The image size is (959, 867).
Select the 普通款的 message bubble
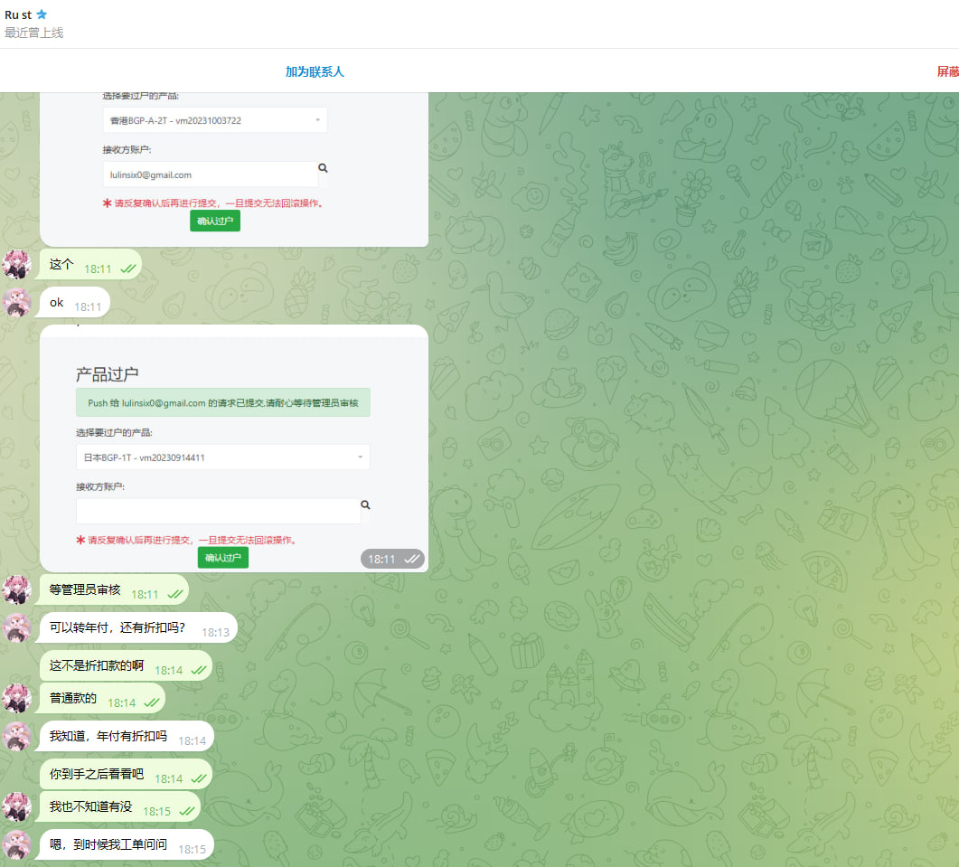tap(102, 698)
